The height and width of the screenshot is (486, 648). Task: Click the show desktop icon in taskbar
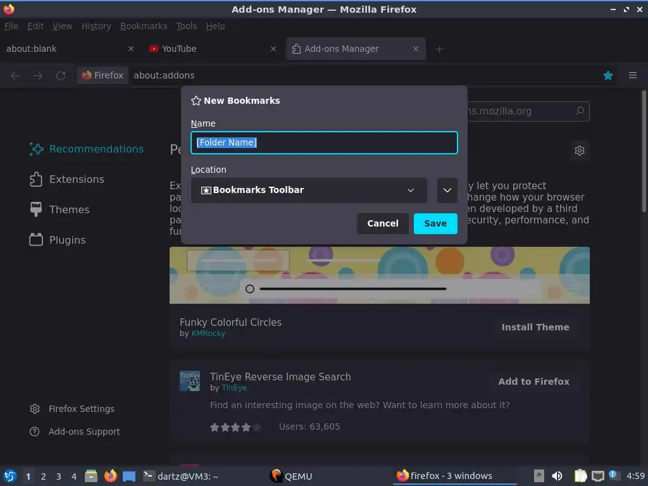pos(129,476)
